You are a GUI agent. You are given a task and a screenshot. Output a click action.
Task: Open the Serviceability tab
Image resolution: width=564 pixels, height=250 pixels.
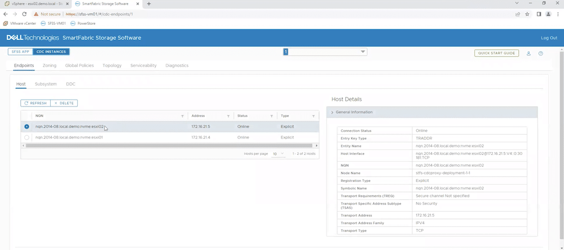143,65
